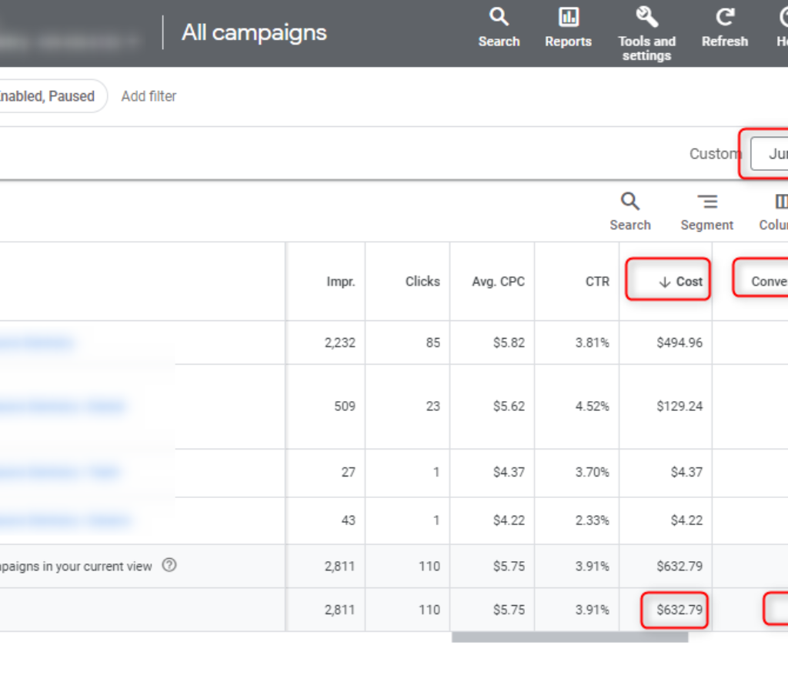Open the Segment icon above the table

706,202
